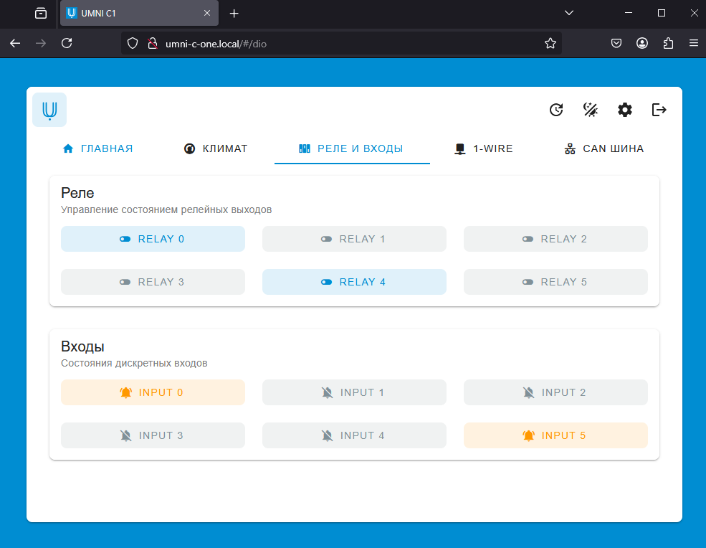Disable RELAY 4
Viewport: 706px width, 548px height.
(x=354, y=282)
